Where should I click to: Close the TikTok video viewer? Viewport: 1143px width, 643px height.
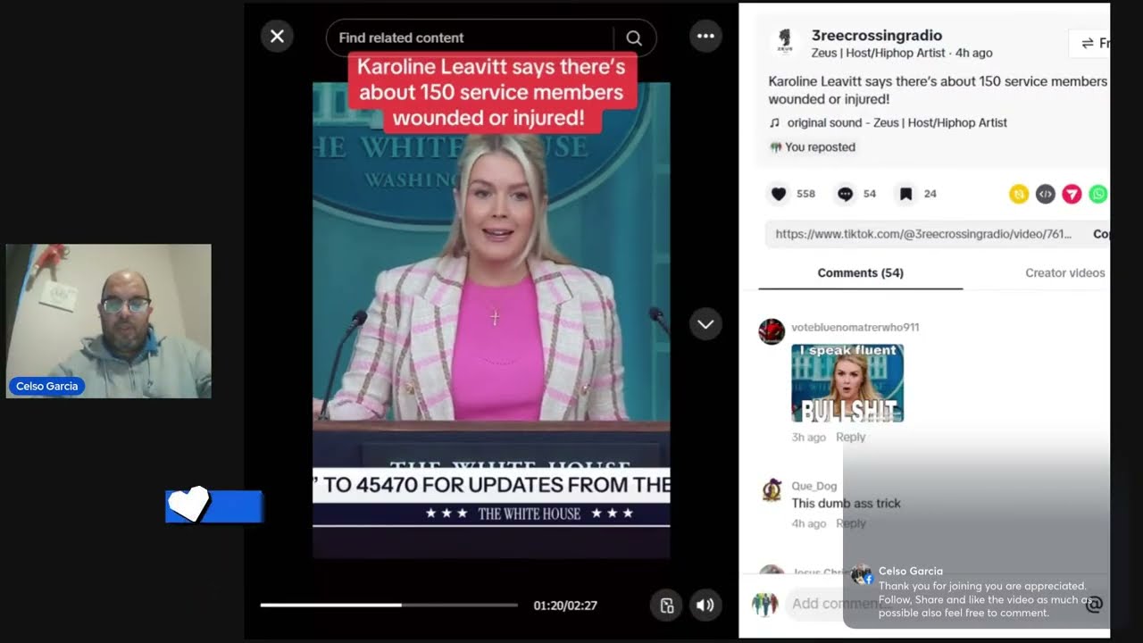click(277, 37)
